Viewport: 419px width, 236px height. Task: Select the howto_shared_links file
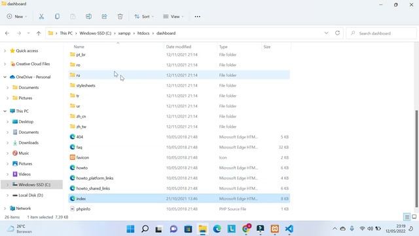pos(179,188)
